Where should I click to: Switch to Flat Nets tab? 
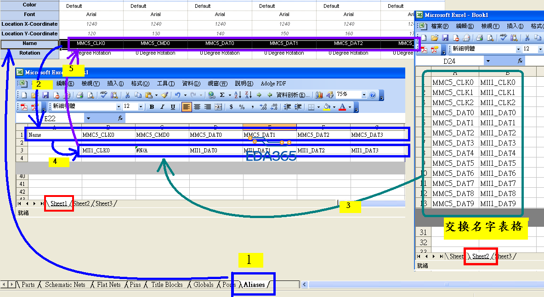108,285
